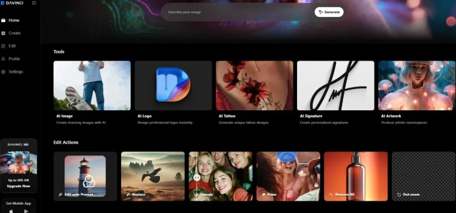Open the AI Image tool card

point(92,85)
